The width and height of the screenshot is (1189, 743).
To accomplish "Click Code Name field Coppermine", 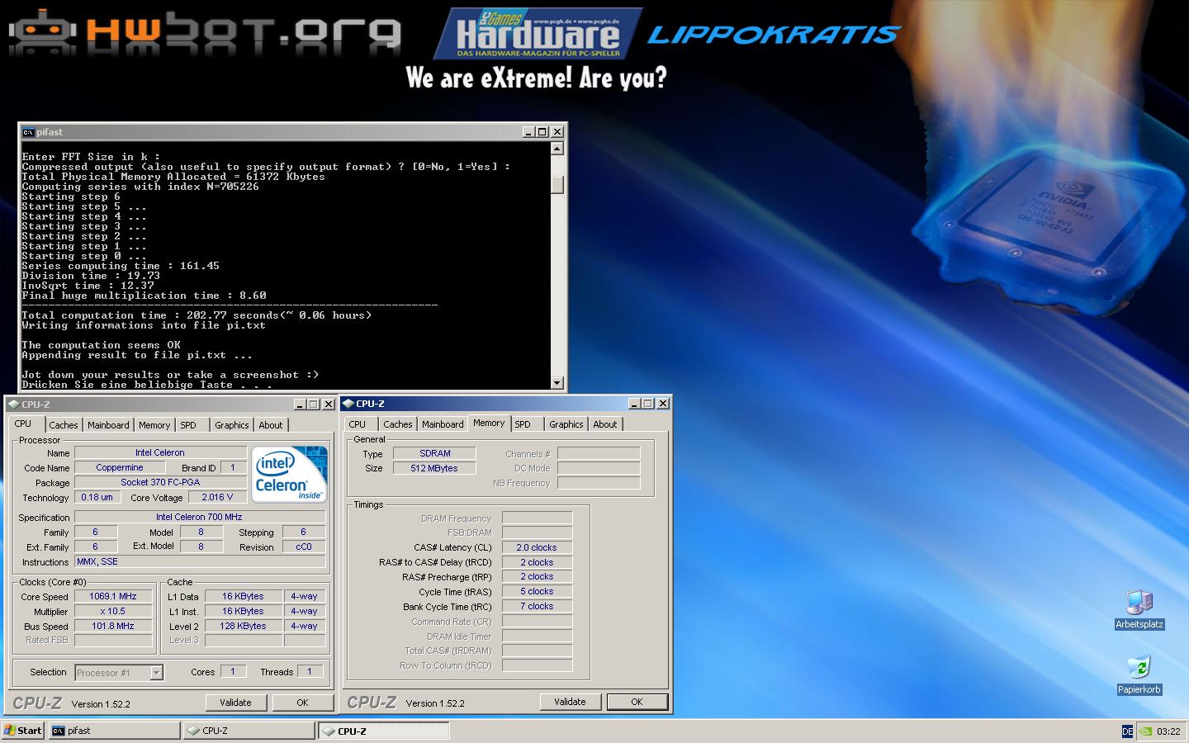I will click(x=120, y=467).
